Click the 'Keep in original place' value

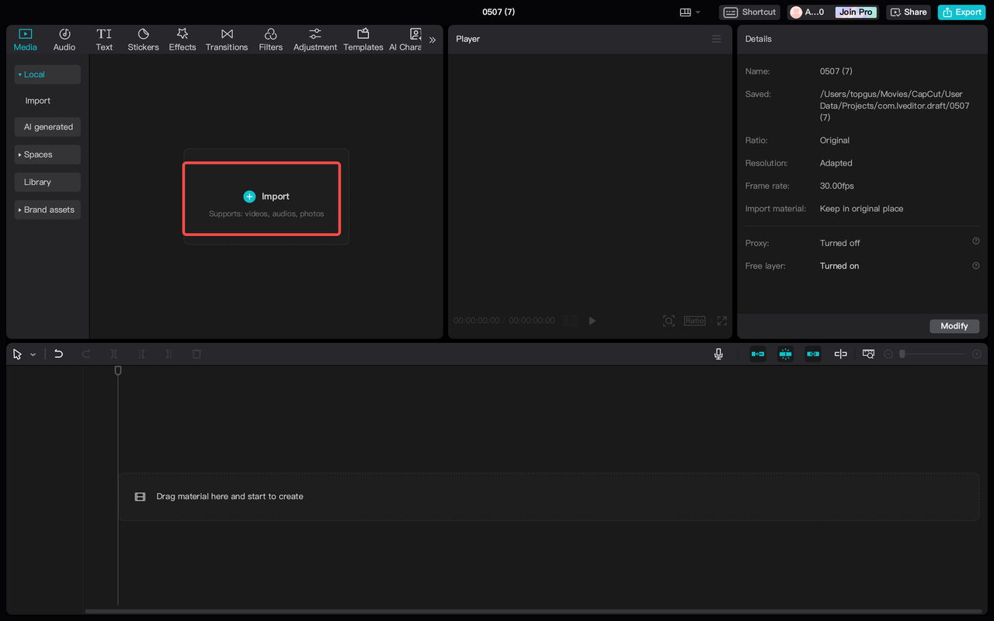861,209
